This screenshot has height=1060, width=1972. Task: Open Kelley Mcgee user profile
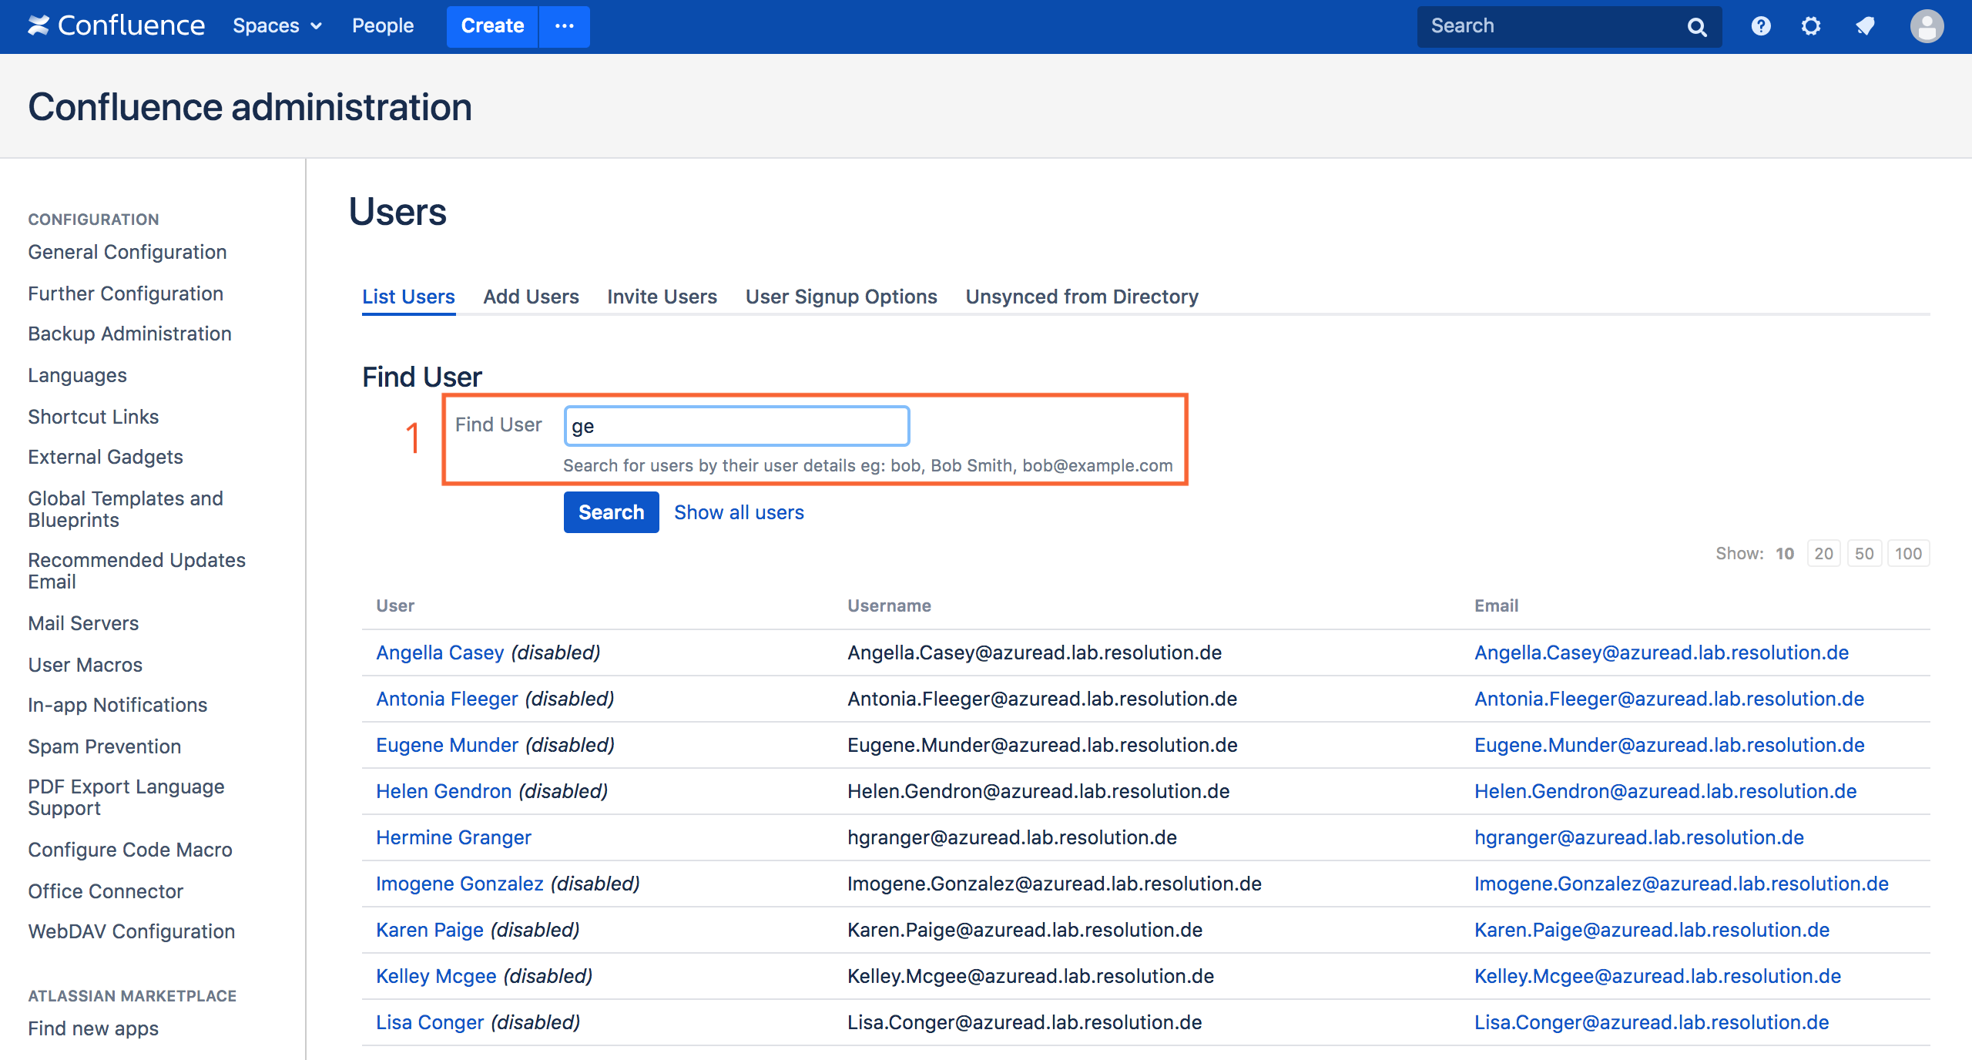(x=436, y=976)
